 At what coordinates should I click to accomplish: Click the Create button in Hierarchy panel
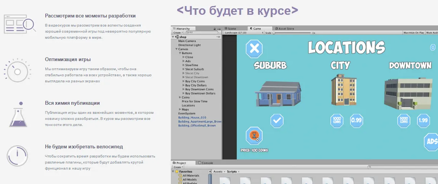click(x=178, y=33)
